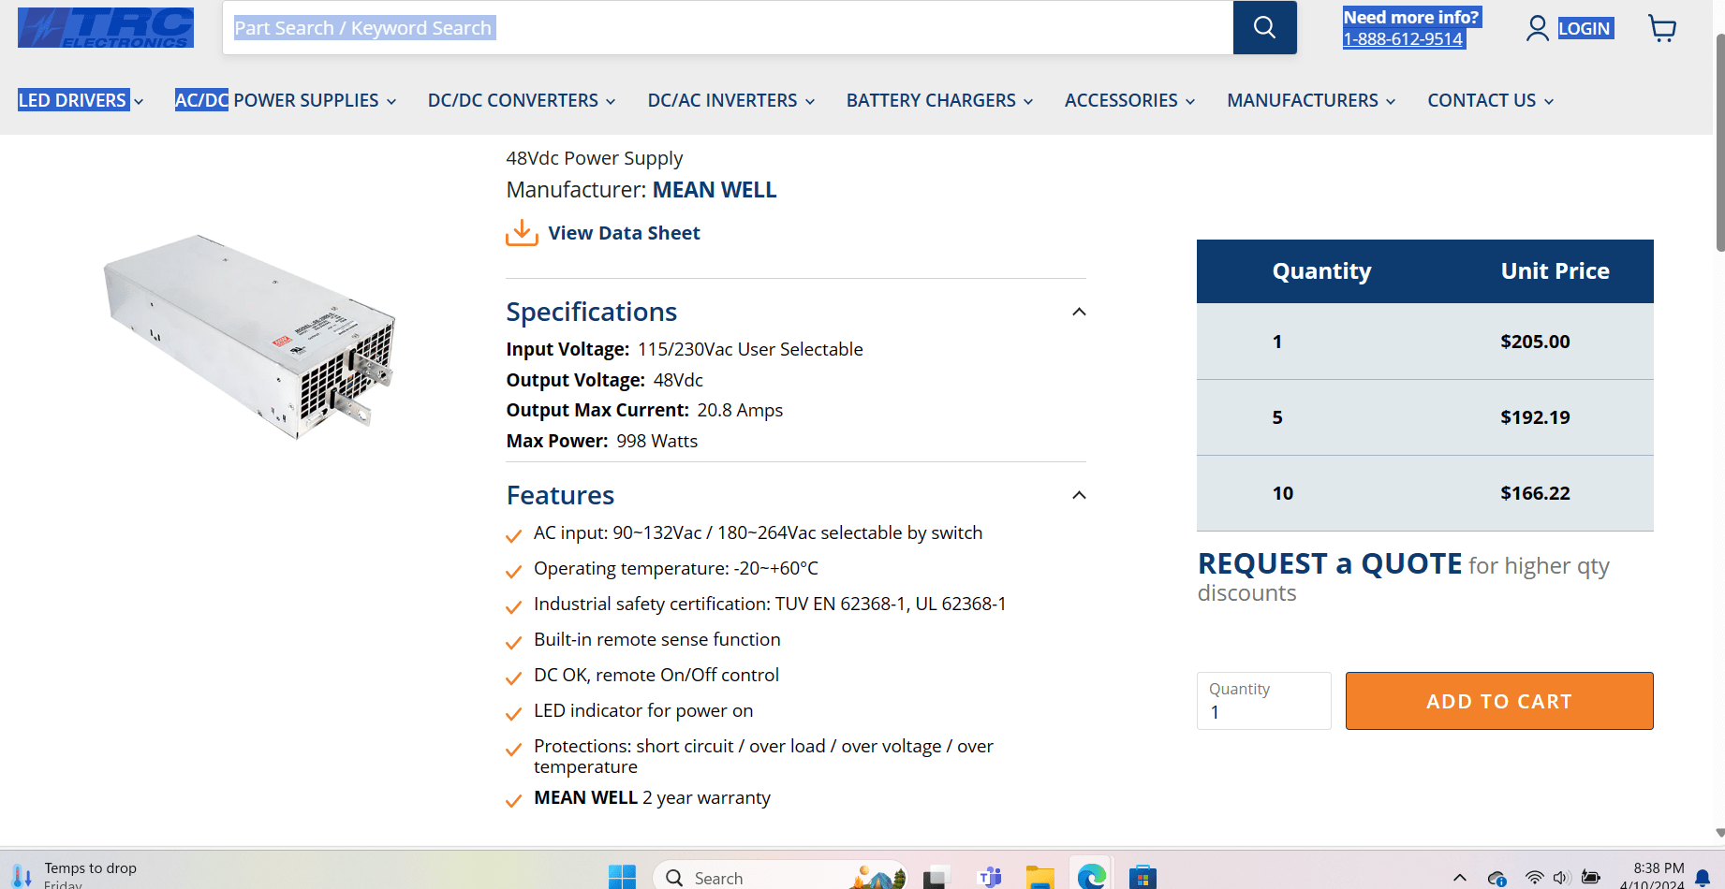Screen dimensions: 1725x889
Task: Click the TRC Electronics logo
Action: click(x=106, y=27)
